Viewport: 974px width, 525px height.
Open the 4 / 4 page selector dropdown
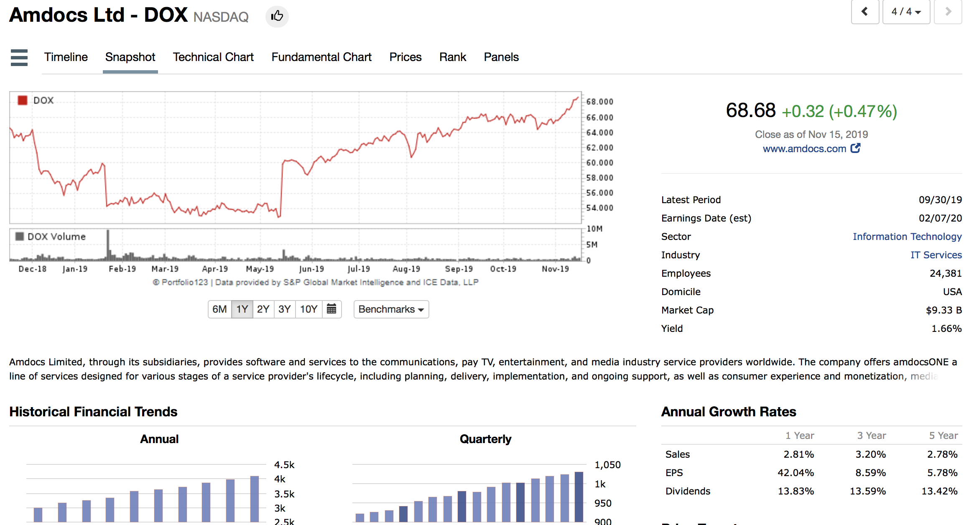906,12
